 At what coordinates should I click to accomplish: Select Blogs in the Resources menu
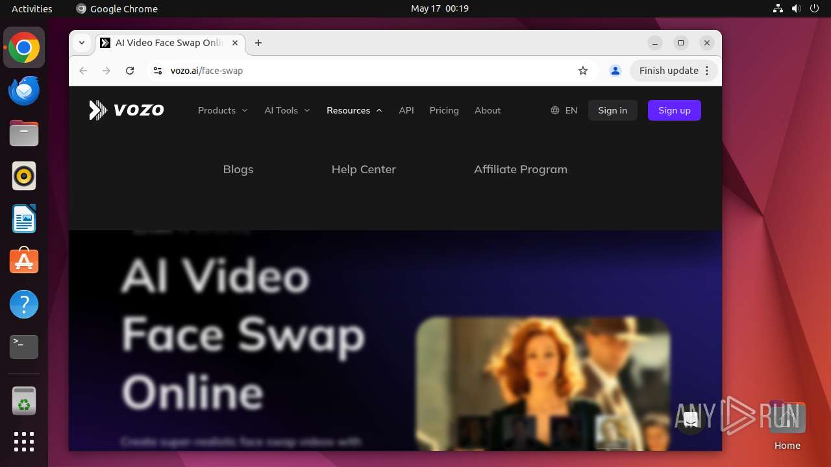coord(238,169)
